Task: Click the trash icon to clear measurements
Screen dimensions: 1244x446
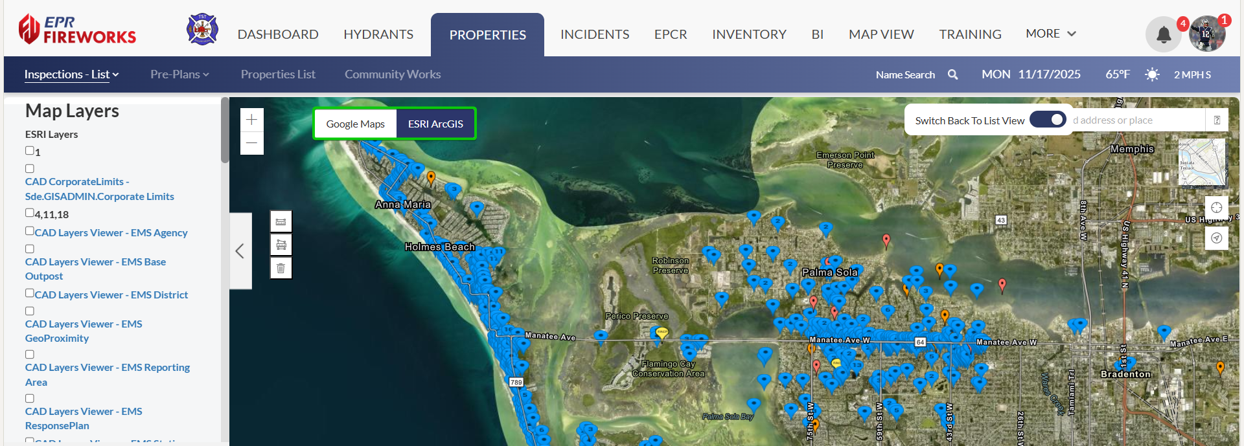Action: (x=281, y=268)
